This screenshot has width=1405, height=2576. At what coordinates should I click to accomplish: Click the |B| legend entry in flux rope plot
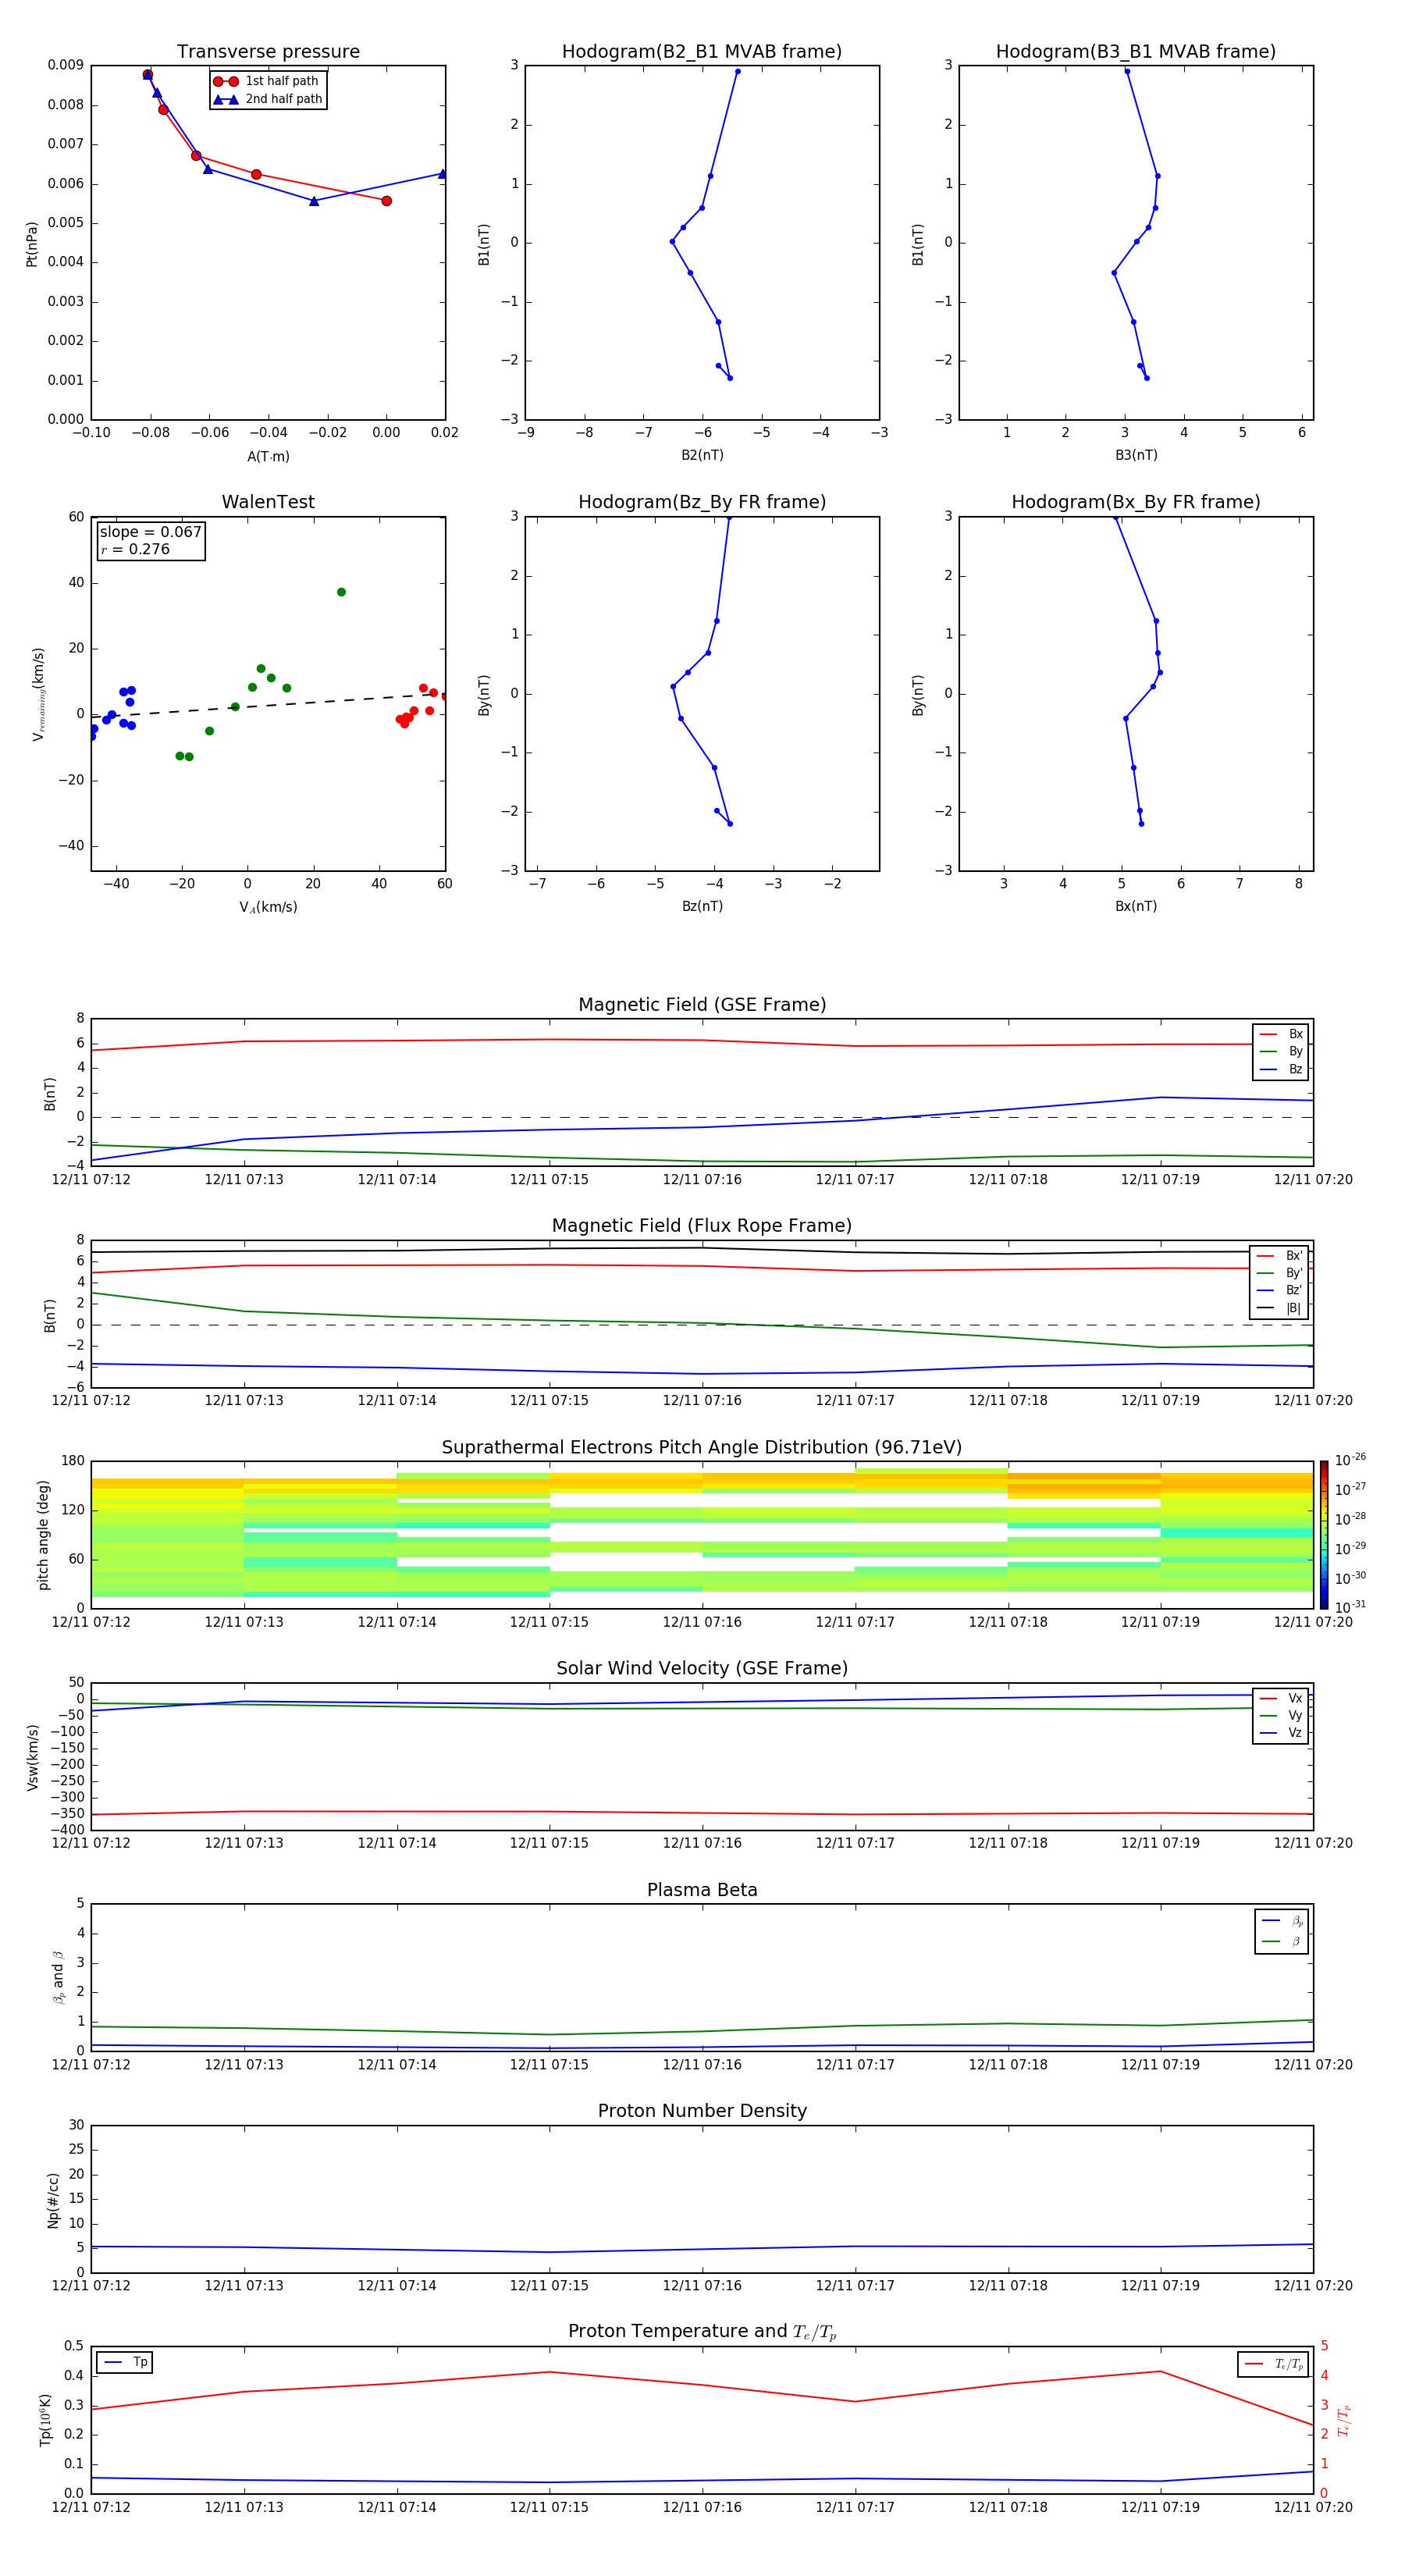coord(1279,1308)
